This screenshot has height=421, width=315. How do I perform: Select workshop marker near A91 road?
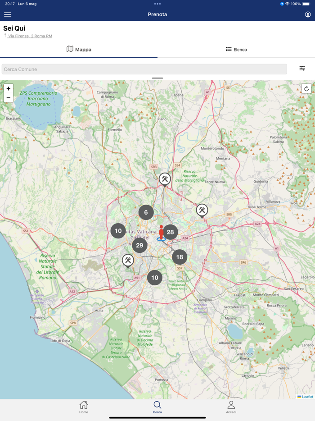pyautogui.click(x=128, y=261)
